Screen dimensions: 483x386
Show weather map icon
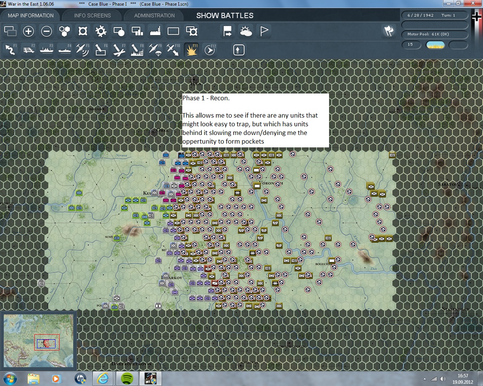click(x=246, y=31)
